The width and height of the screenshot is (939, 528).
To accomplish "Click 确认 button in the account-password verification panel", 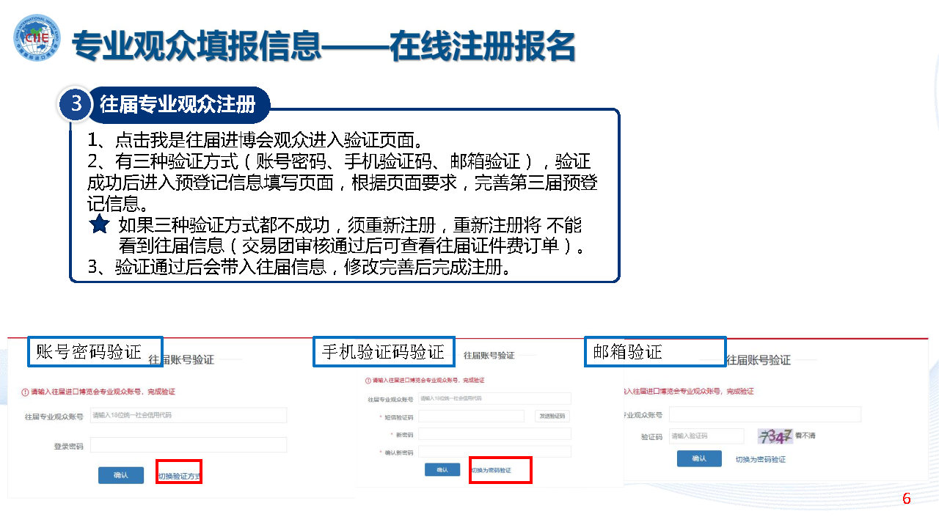I will click(x=121, y=475).
